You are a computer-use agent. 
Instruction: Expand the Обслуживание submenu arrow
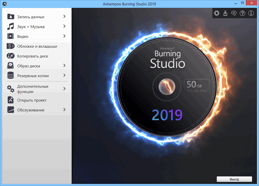coord(64,110)
